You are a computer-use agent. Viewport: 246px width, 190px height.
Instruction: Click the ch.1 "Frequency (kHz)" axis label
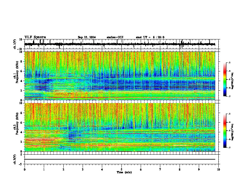point(17,72)
